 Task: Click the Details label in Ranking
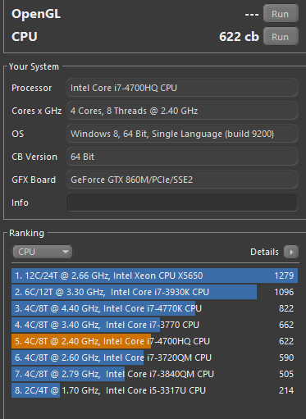[264, 252]
